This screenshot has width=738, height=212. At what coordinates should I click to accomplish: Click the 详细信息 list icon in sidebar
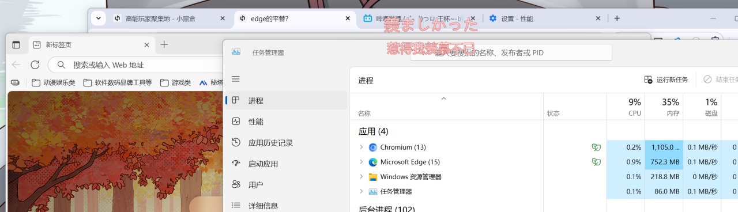coord(236,205)
